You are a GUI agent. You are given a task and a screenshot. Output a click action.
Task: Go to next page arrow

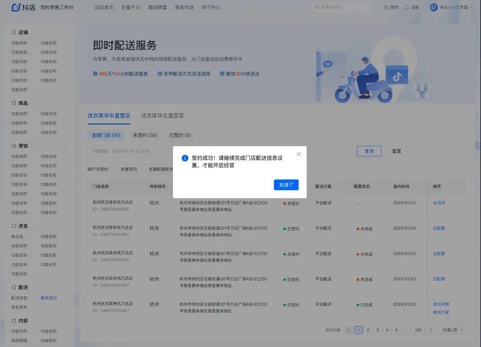[431, 330]
